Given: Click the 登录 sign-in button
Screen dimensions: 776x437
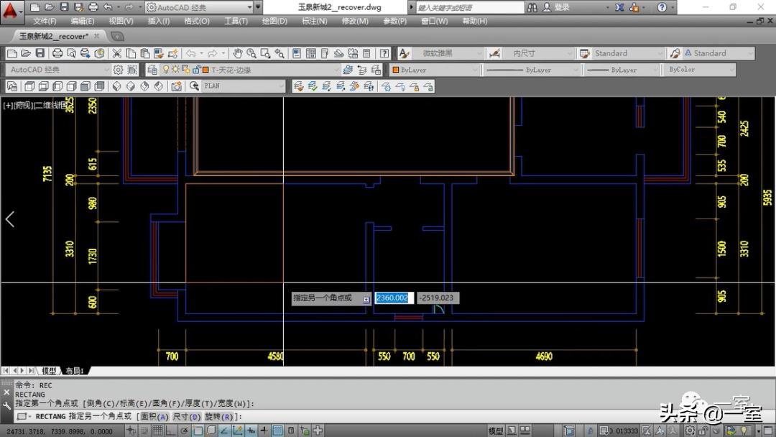Looking at the screenshot, I should (562, 7).
